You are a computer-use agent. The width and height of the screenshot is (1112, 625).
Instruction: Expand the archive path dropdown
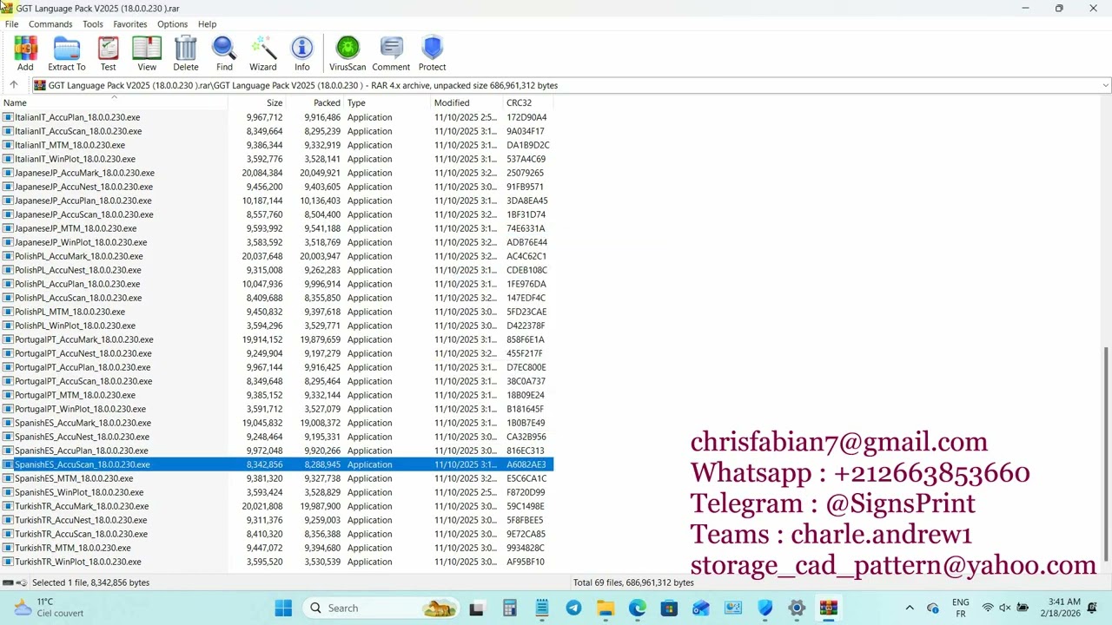pos(1104,85)
